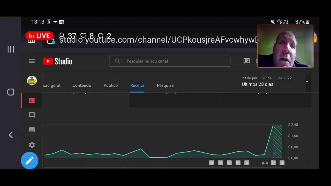This screenshot has width=331, height=186.
Task: Click the hatched peak bar on the revenue chart
Action: 278,141
